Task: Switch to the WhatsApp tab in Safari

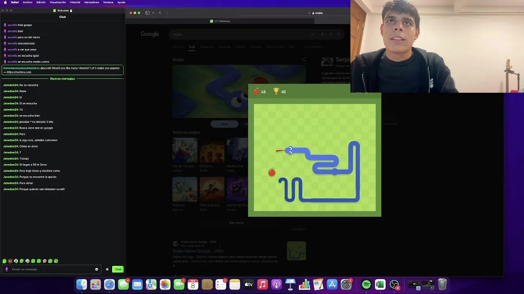Action: click(220, 21)
